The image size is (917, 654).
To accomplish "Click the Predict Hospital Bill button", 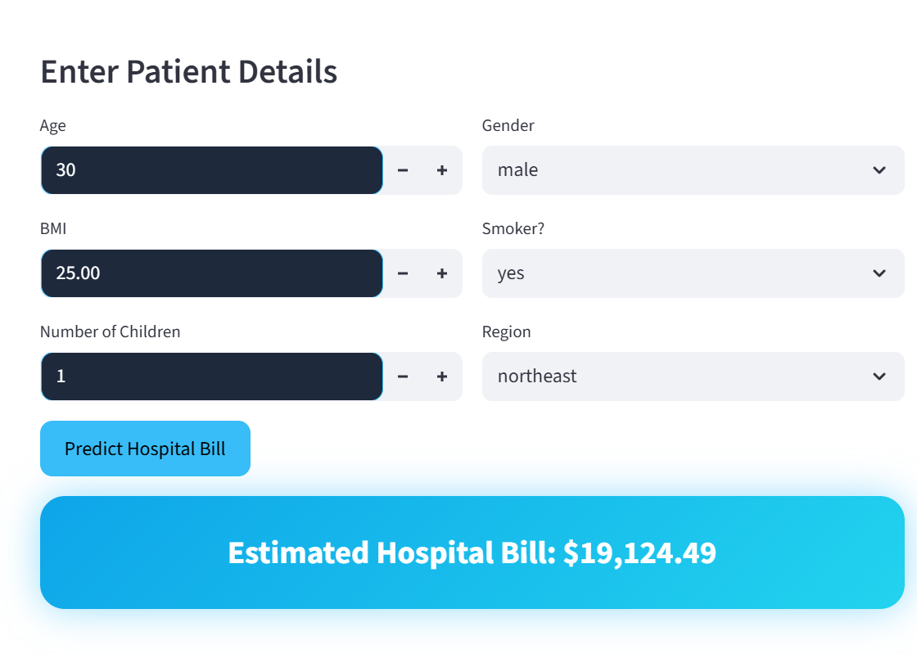I will click(145, 449).
